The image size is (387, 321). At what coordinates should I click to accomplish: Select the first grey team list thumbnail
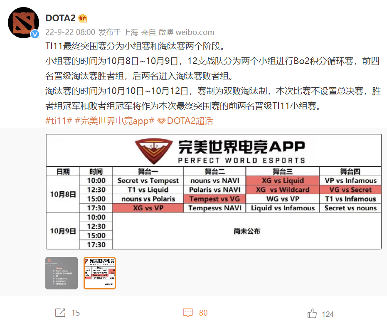coord(62,273)
